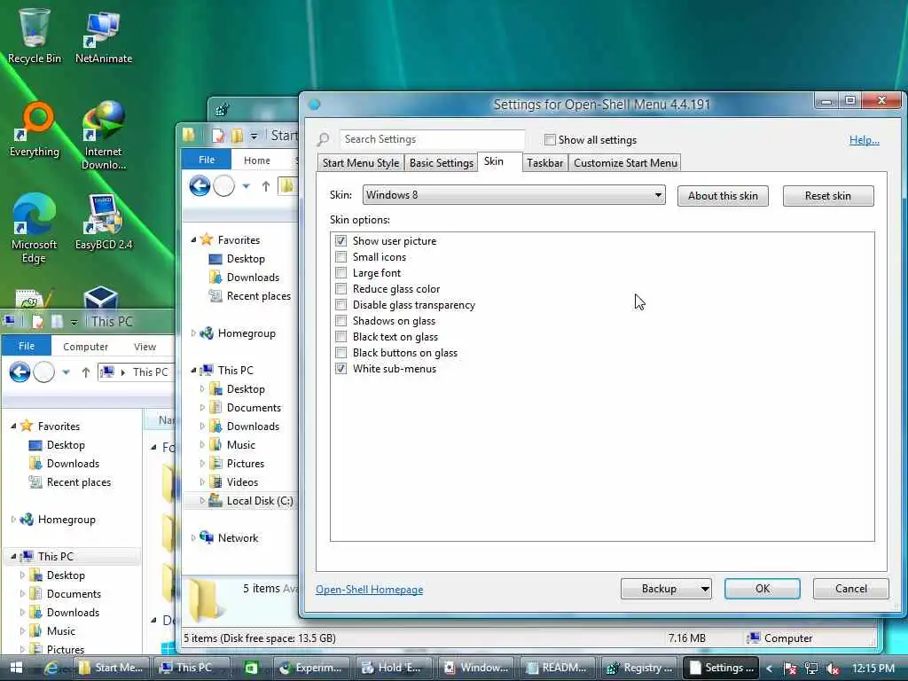The width and height of the screenshot is (908, 681).
Task: Switch to the Registry taskbar button
Action: click(639, 668)
